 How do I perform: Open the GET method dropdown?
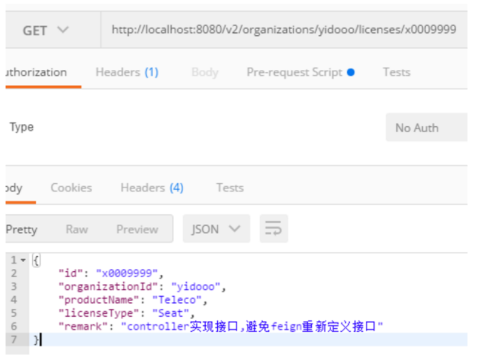pos(45,30)
